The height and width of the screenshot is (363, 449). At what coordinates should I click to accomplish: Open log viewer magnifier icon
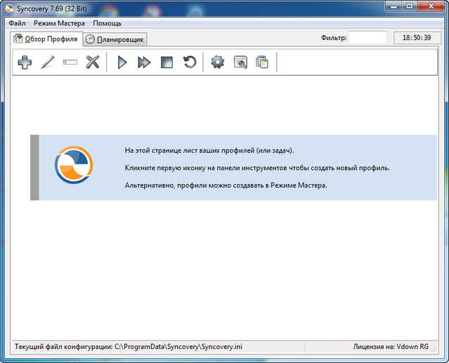click(240, 62)
